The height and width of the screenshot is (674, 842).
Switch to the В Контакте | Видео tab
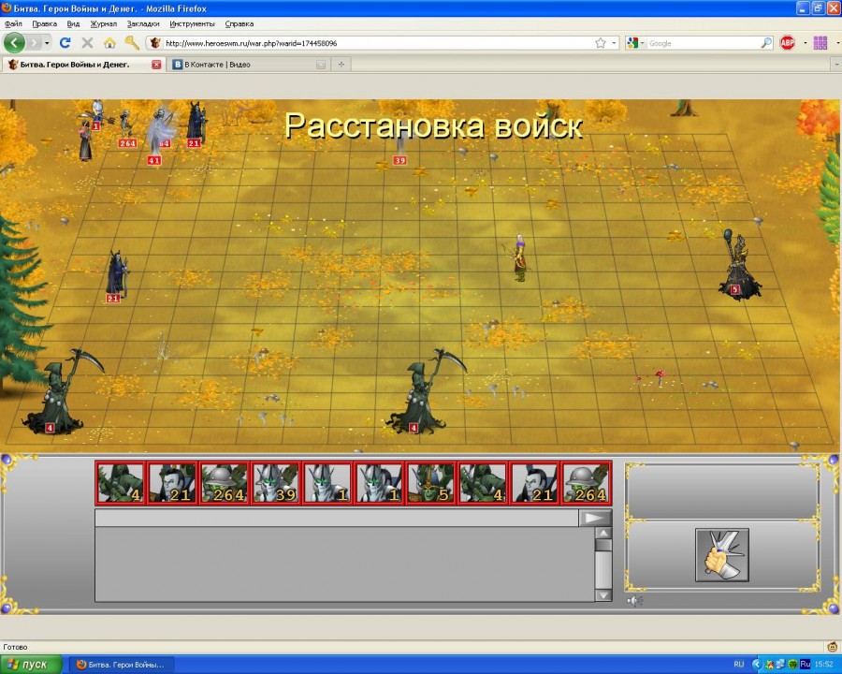pos(248,65)
